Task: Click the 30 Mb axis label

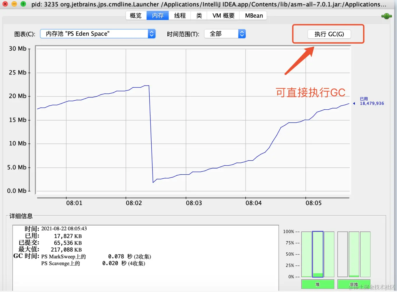Action: coord(17,49)
